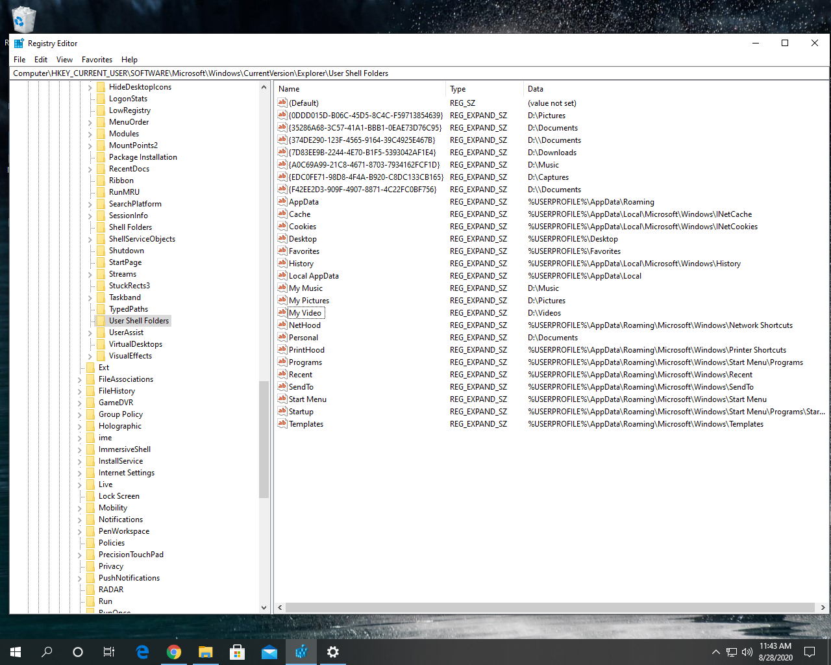Image resolution: width=831 pixels, height=665 pixels.
Task: Click the Cortana circle on the taskbar
Action: click(78, 652)
